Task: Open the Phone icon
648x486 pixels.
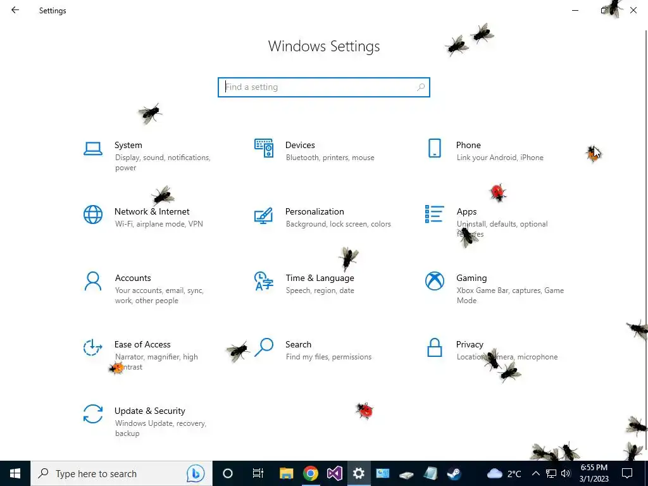Action: [435, 148]
